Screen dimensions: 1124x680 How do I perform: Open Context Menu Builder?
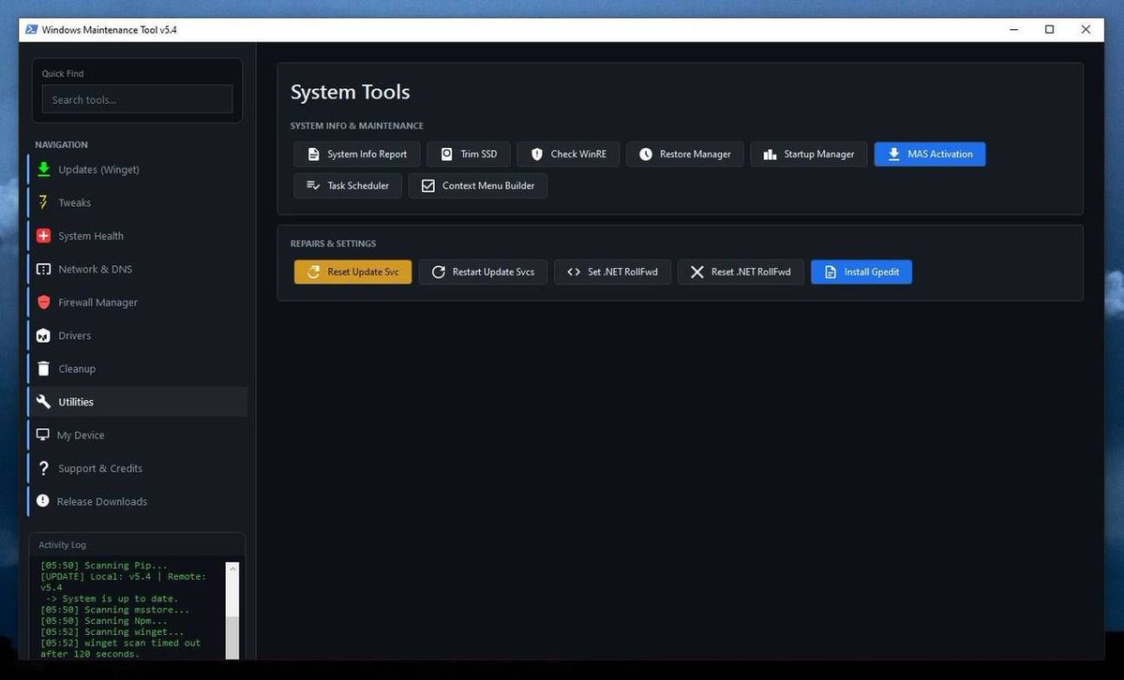478,185
